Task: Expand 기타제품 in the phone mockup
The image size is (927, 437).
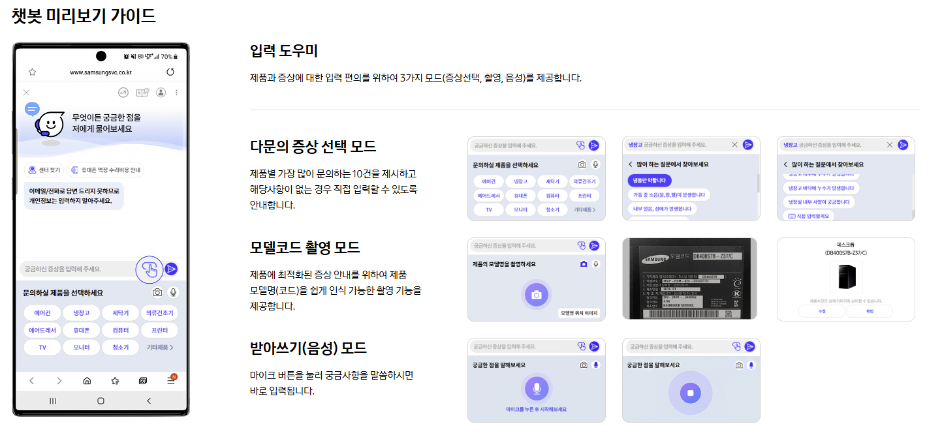Action: [x=160, y=348]
